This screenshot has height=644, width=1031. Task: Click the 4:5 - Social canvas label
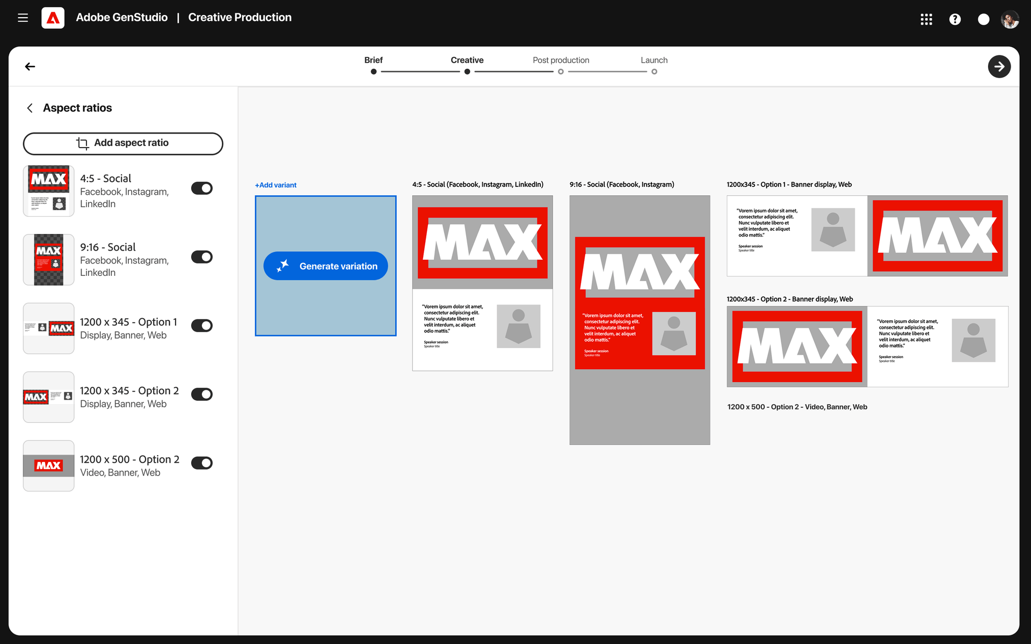478,185
